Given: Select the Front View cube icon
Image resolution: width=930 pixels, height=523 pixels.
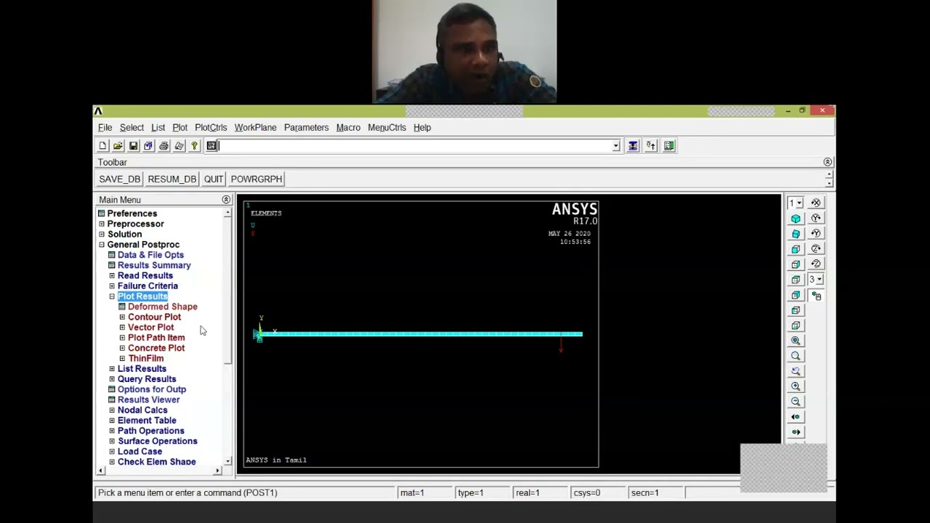Looking at the screenshot, I should (x=796, y=249).
